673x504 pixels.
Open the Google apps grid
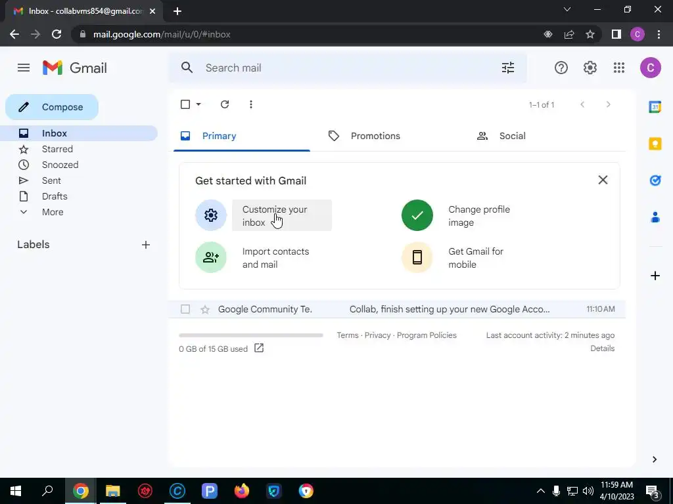tap(619, 68)
